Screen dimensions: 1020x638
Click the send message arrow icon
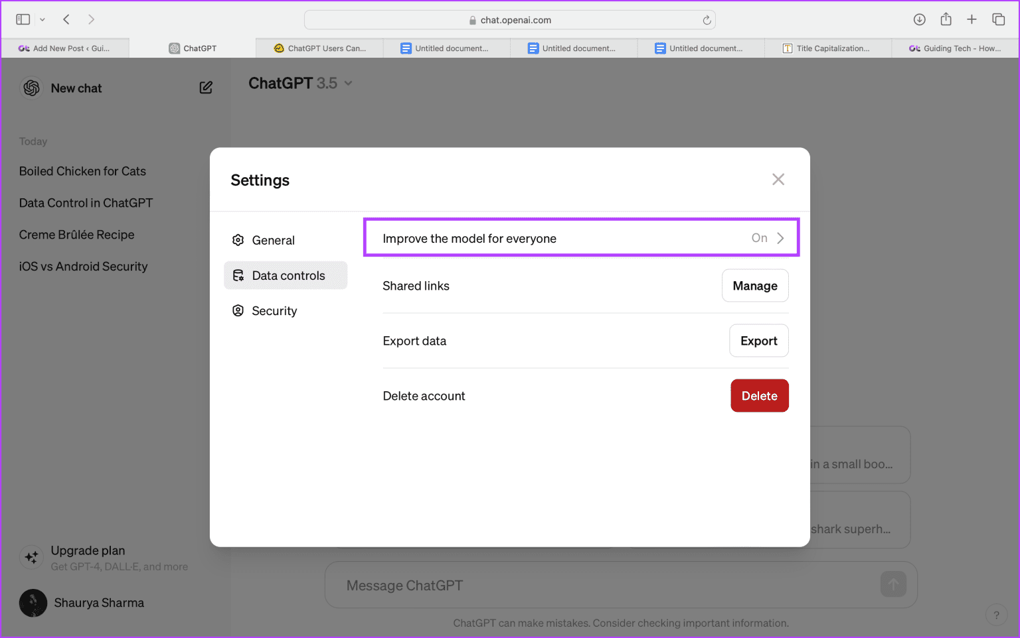click(x=893, y=584)
